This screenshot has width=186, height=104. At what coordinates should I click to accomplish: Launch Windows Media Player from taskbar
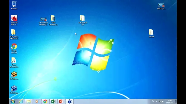pos(37,101)
